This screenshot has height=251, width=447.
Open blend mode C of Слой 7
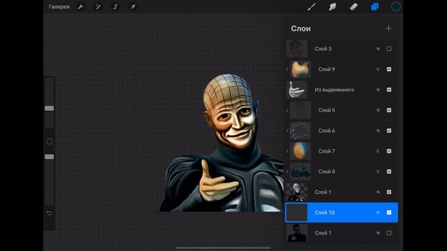378,151
